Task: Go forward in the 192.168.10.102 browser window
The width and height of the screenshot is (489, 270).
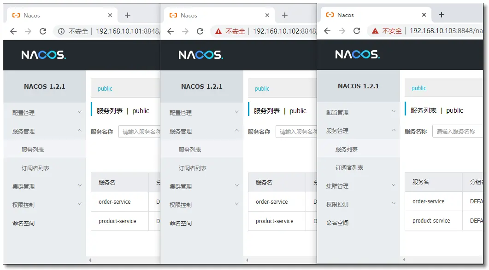Action: (x=185, y=31)
